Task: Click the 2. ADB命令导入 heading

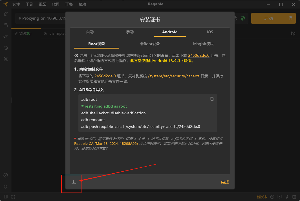Action: pyautogui.click(x=89, y=90)
